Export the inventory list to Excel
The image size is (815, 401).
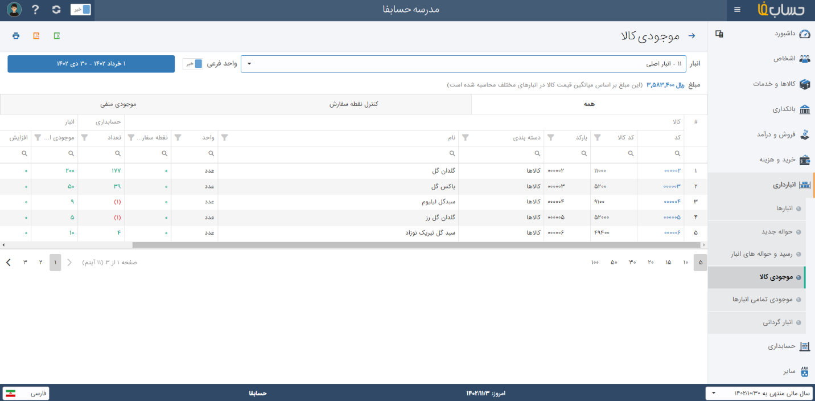pyautogui.click(x=57, y=36)
